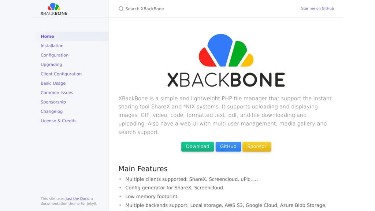The height and width of the screenshot is (211, 375).
Task: Open the License & Credits page
Action: [58, 121]
